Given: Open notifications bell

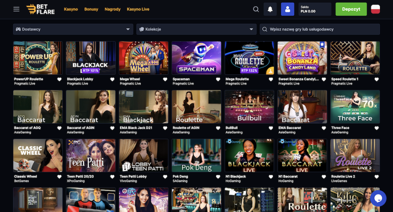Looking at the screenshot, I should click(x=270, y=9).
